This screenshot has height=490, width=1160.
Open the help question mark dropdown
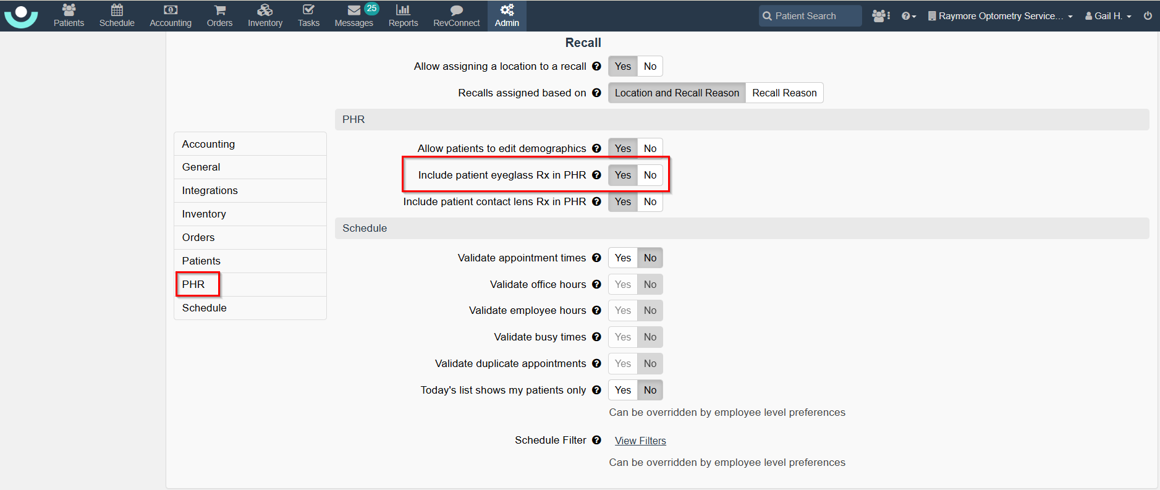pyautogui.click(x=908, y=16)
